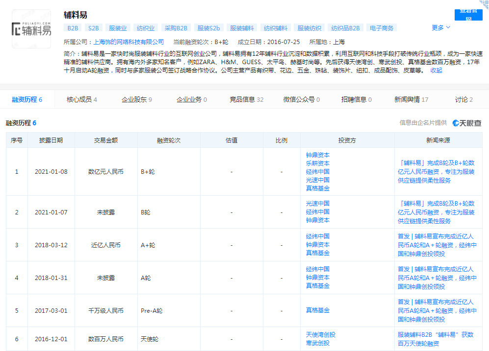The image size is (489, 351).
Task: Open 光速中国 investor in B+轮 row
Action: pyautogui.click(x=317, y=180)
